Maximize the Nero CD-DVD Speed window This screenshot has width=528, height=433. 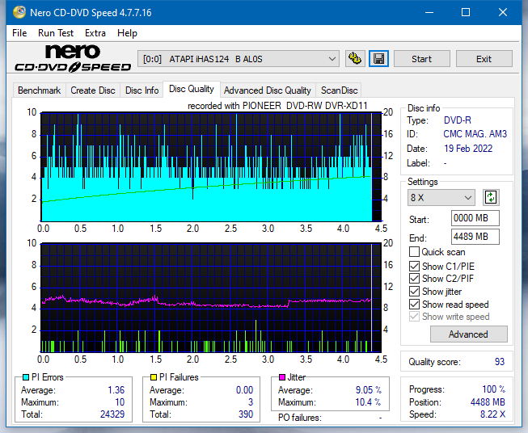coord(466,12)
